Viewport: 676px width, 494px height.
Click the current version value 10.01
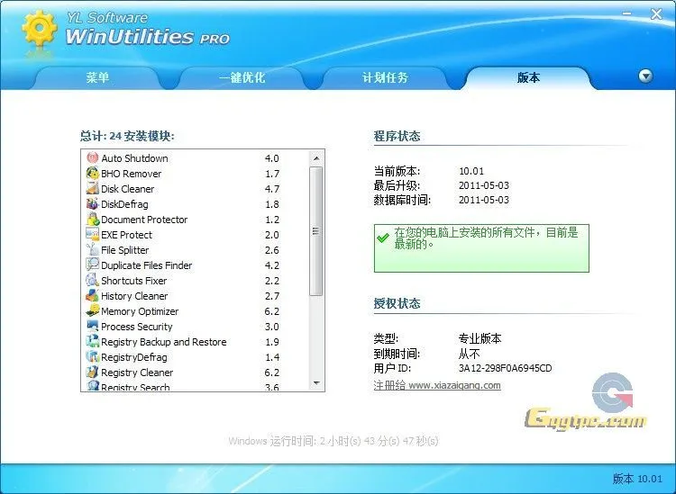(x=471, y=171)
